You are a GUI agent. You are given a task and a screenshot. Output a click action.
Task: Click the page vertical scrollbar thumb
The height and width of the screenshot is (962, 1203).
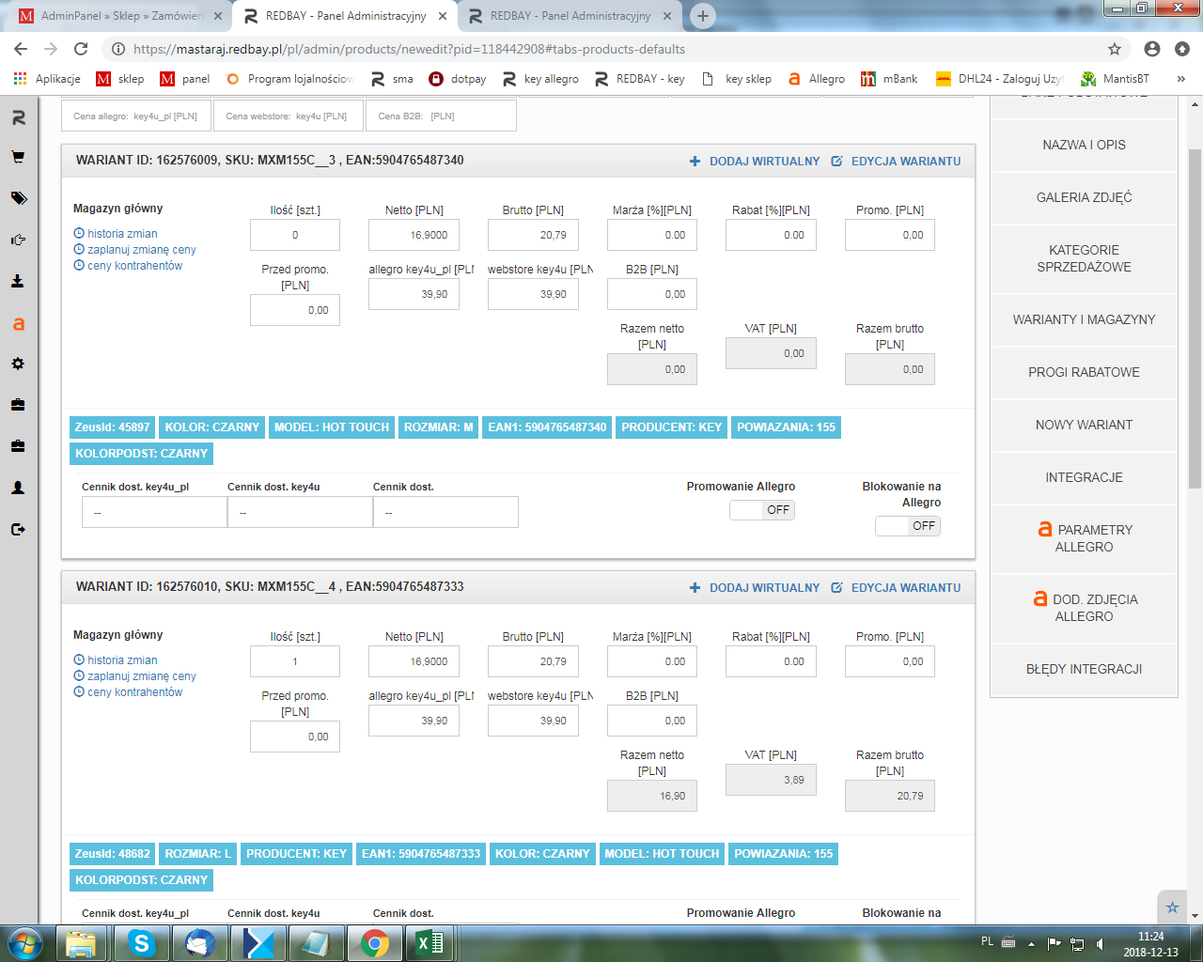1195,319
